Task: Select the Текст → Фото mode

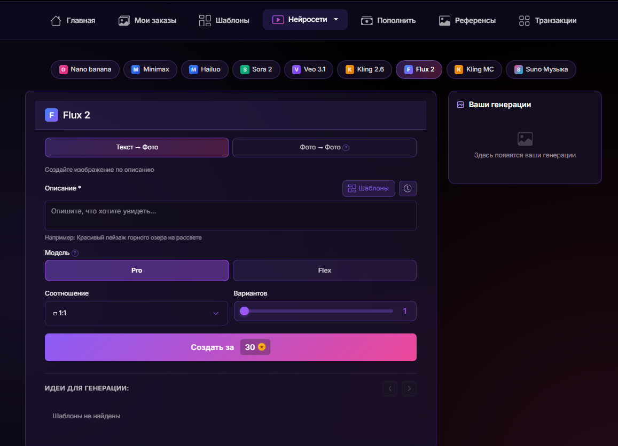Action: pyautogui.click(x=137, y=147)
